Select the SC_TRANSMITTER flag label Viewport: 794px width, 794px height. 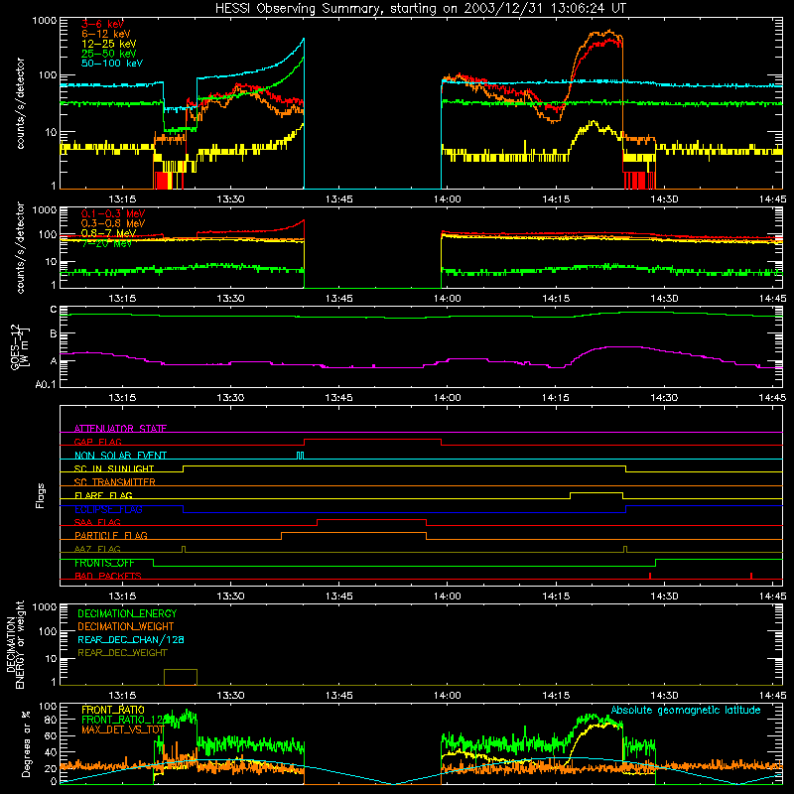pos(114,481)
